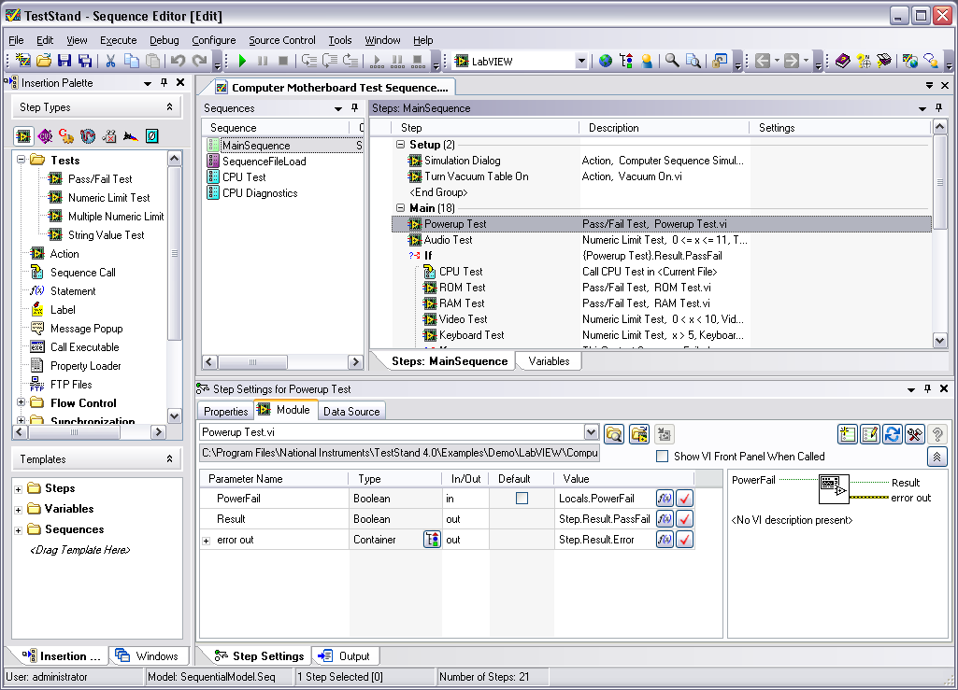Click the Cut scissors icon

[110, 62]
